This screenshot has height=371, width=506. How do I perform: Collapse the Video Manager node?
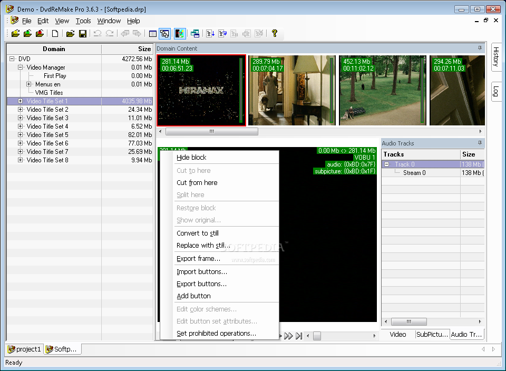pos(21,67)
